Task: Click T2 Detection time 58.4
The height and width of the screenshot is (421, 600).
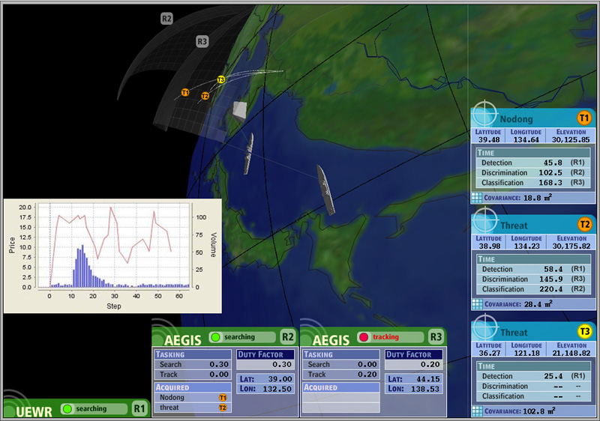Action: tap(553, 269)
